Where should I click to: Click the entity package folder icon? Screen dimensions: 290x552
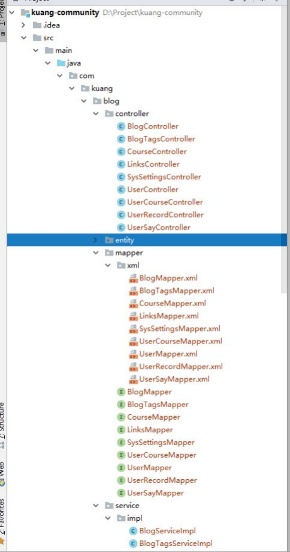pos(109,240)
